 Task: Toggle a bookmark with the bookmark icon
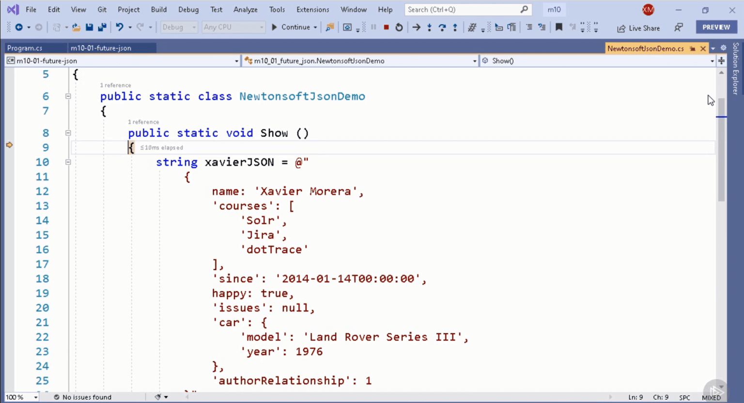coord(559,27)
